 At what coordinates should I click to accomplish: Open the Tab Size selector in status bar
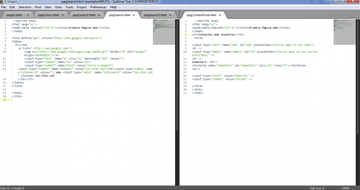pos(317,188)
